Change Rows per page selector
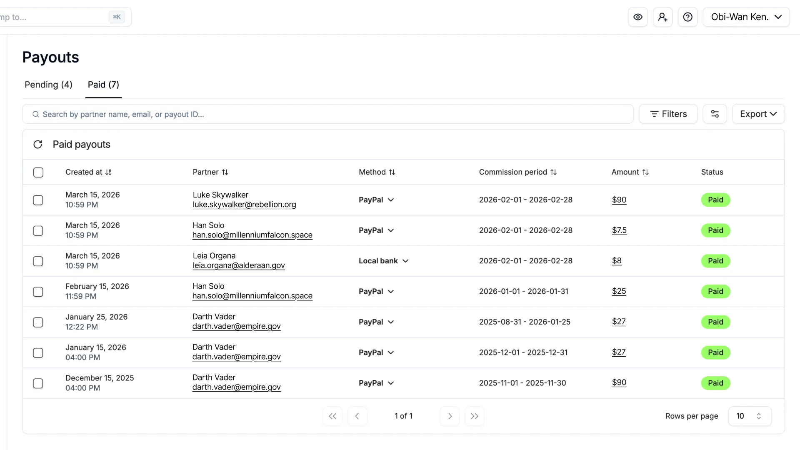This screenshot has height=450, width=800. pos(750,416)
